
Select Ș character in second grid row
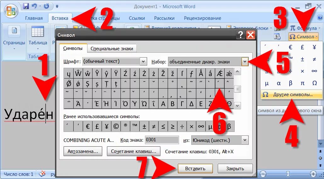pos(87,84)
